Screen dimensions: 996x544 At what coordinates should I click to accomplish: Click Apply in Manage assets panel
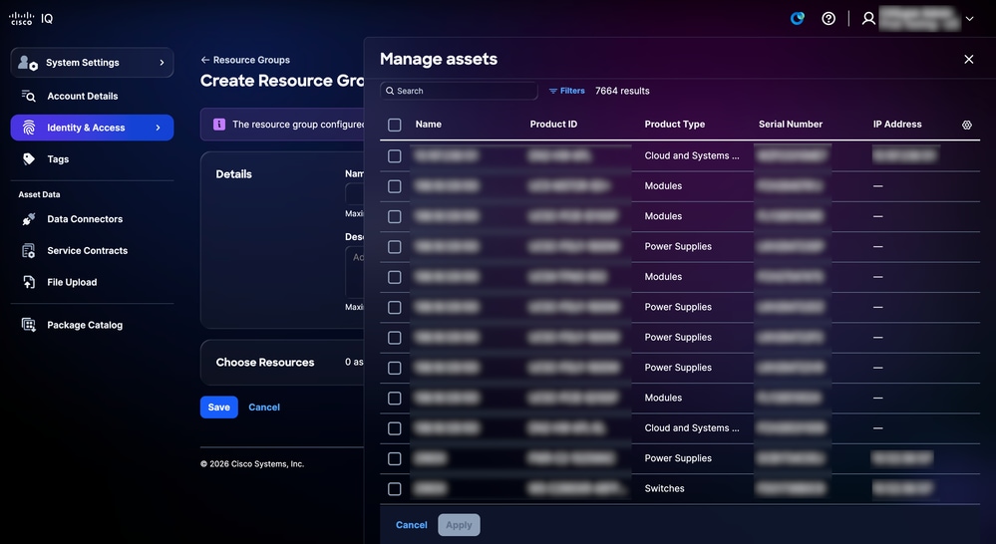pos(459,525)
